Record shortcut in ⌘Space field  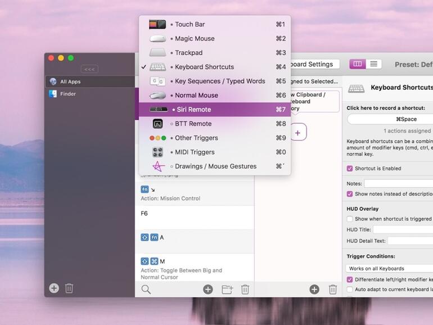[390, 119]
